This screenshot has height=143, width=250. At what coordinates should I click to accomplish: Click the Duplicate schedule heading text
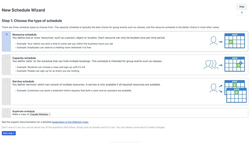click(23, 111)
